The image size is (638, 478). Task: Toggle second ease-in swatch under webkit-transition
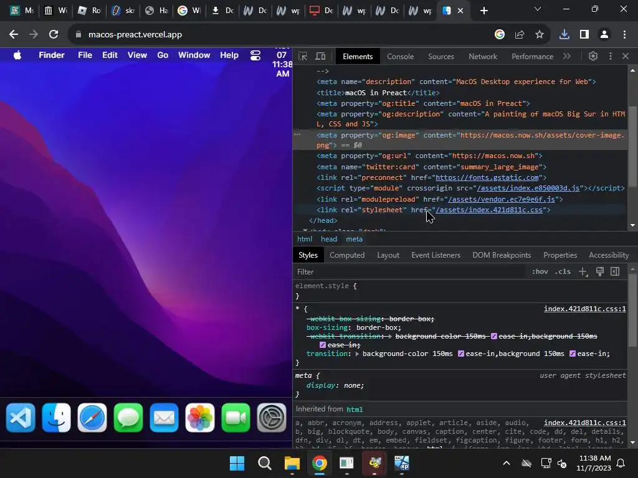[323, 345]
